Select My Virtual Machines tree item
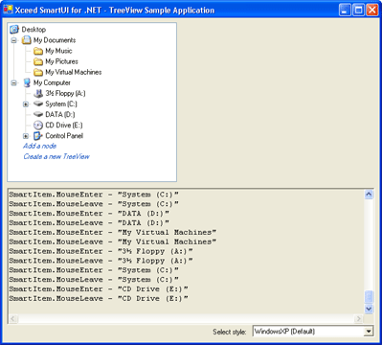The width and height of the screenshot is (382, 345). pyautogui.click(x=74, y=72)
